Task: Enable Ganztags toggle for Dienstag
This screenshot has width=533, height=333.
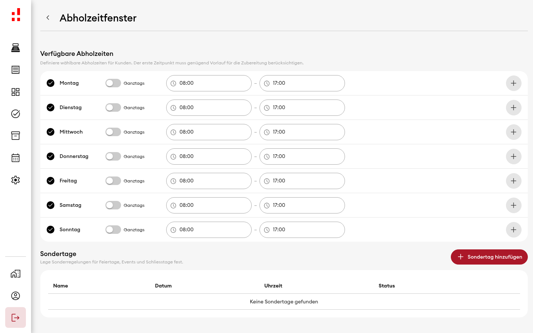Action: click(x=113, y=107)
